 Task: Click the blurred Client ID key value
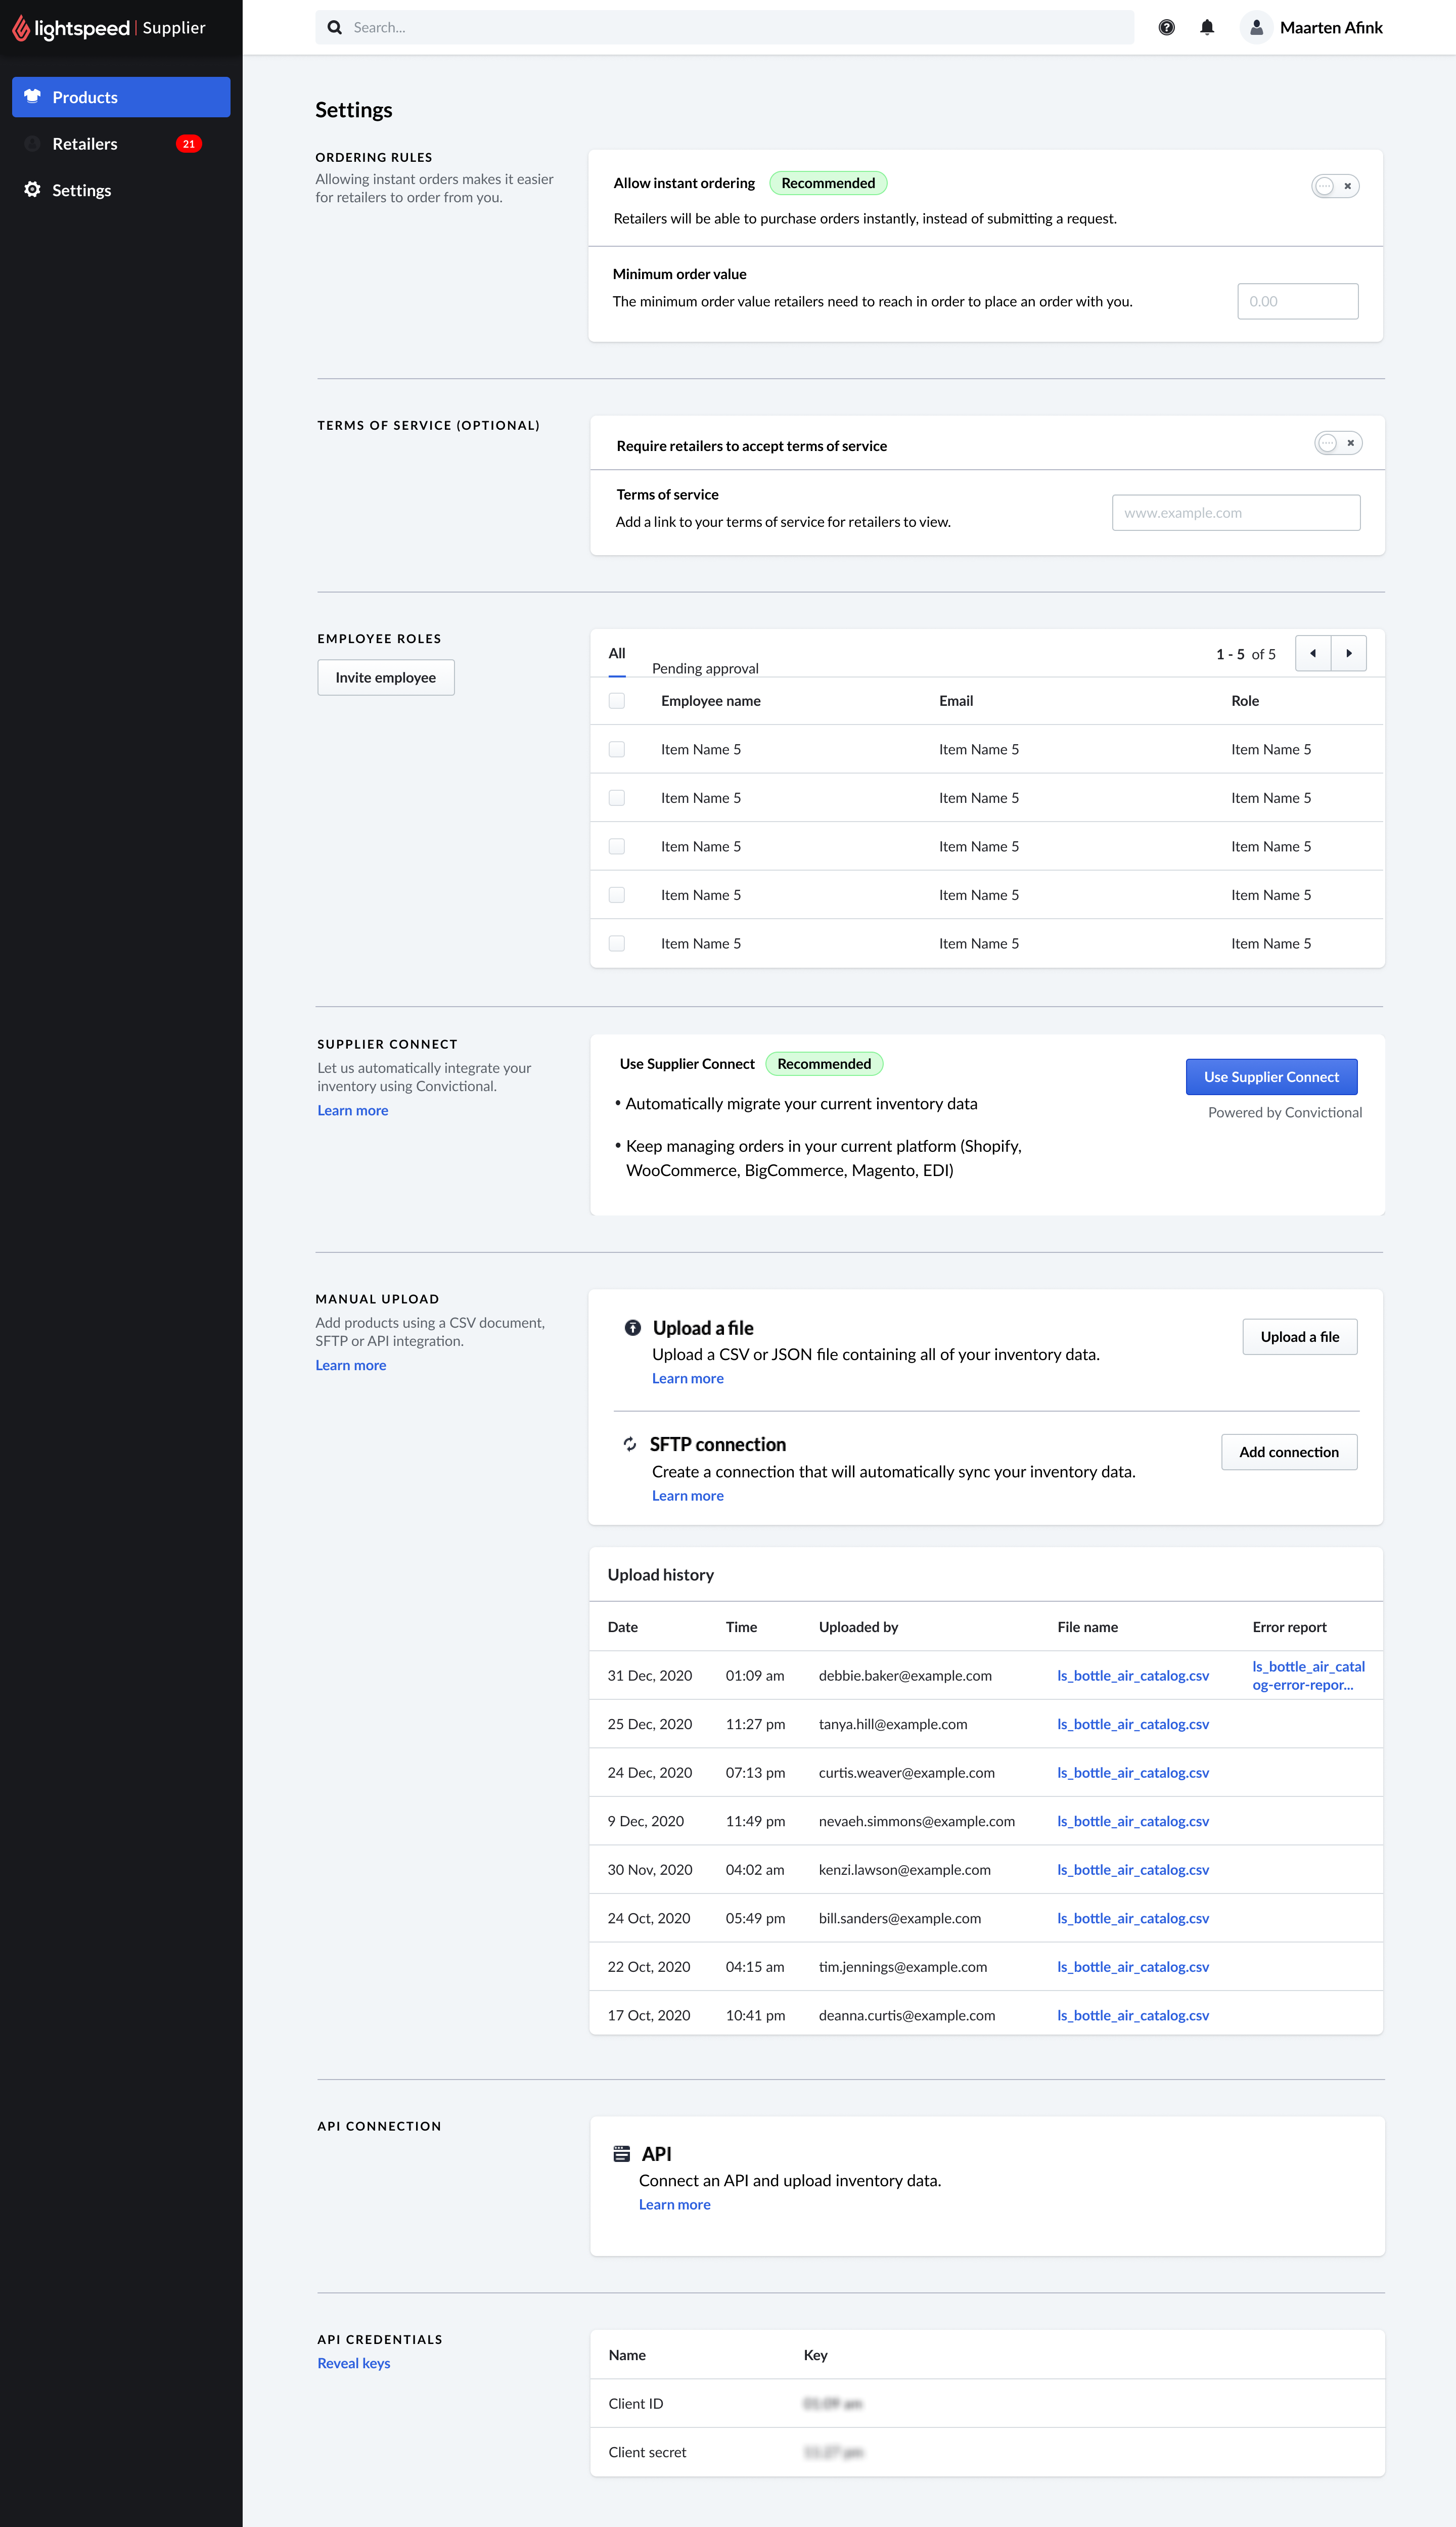(832, 2404)
